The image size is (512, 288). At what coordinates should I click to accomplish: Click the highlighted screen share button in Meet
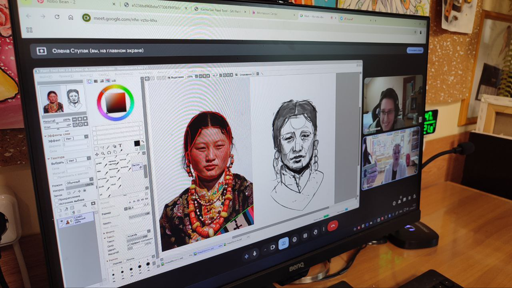click(284, 243)
